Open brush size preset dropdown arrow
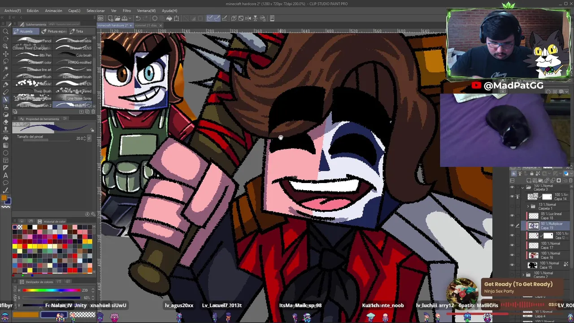 [x=89, y=139]
